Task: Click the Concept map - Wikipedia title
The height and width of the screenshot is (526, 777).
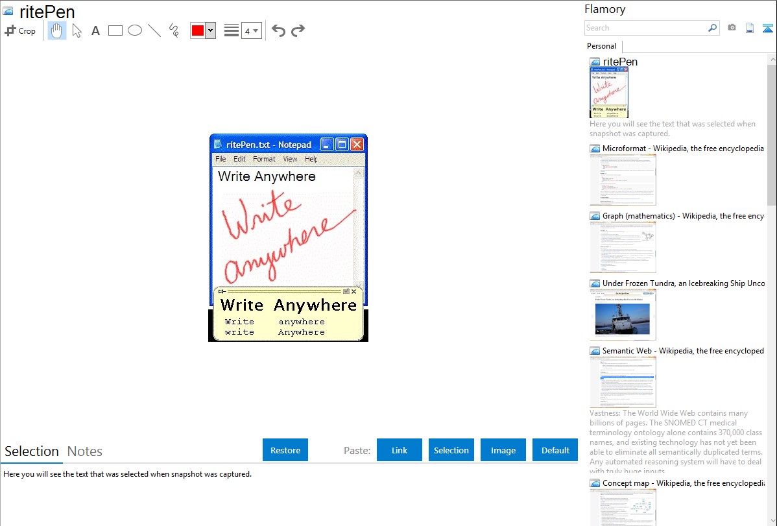Action: coord(683,483)
